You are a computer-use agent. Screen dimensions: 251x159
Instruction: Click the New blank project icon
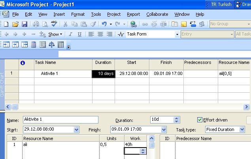(x=6, y=24)
